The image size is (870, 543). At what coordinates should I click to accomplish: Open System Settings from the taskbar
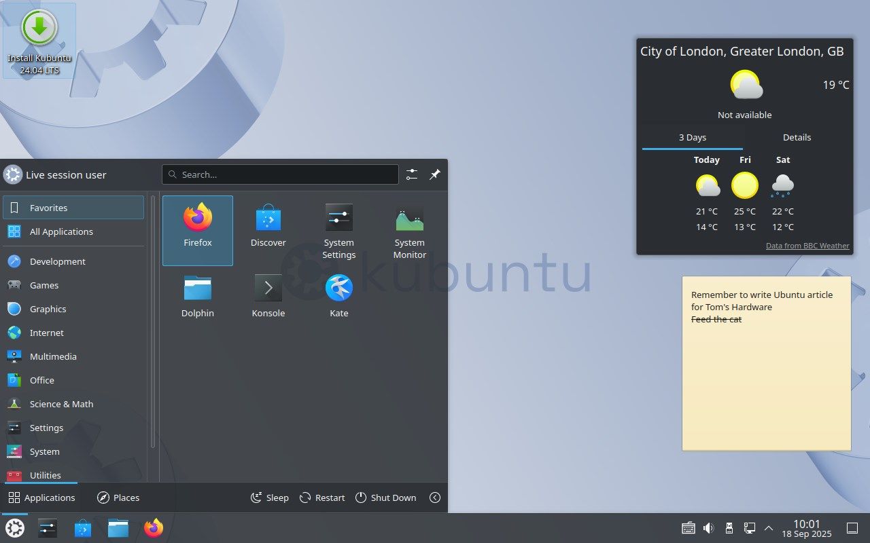click(x=48, y=528)
